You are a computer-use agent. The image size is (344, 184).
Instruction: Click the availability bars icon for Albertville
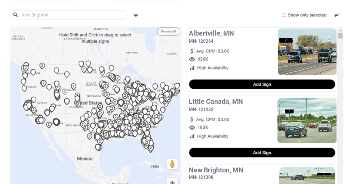192,68
